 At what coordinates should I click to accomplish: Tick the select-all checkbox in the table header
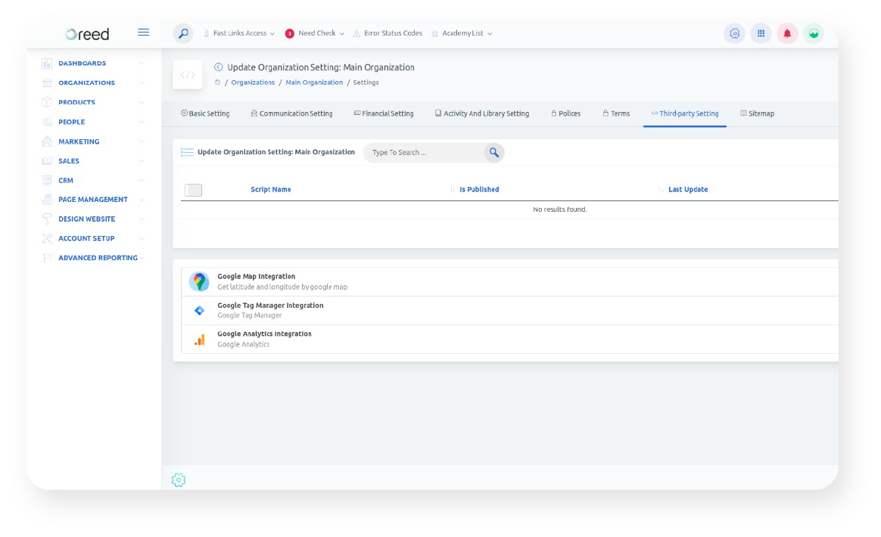click(x=193, y=190)
